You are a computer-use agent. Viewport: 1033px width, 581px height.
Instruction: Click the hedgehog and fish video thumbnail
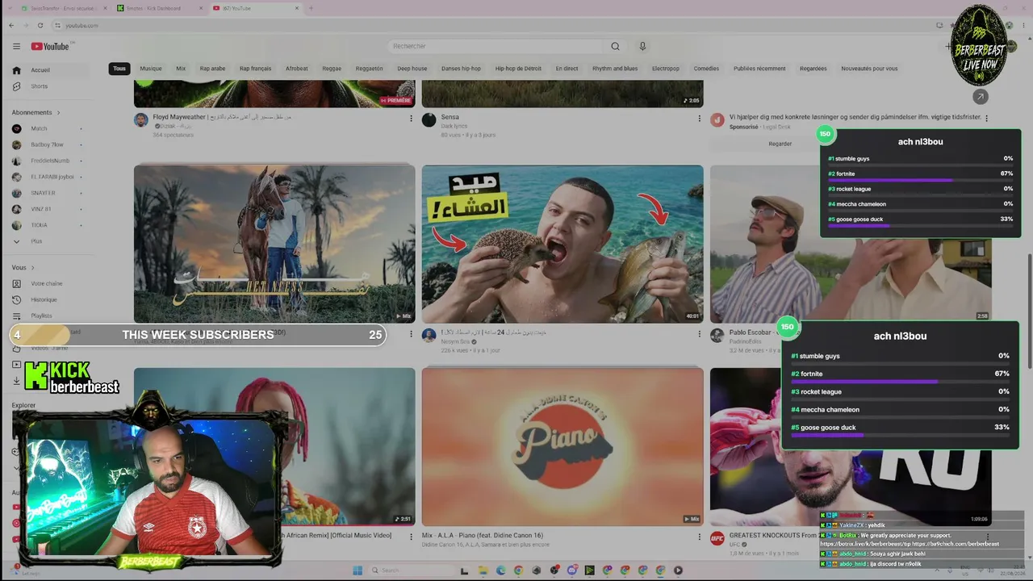563,244
